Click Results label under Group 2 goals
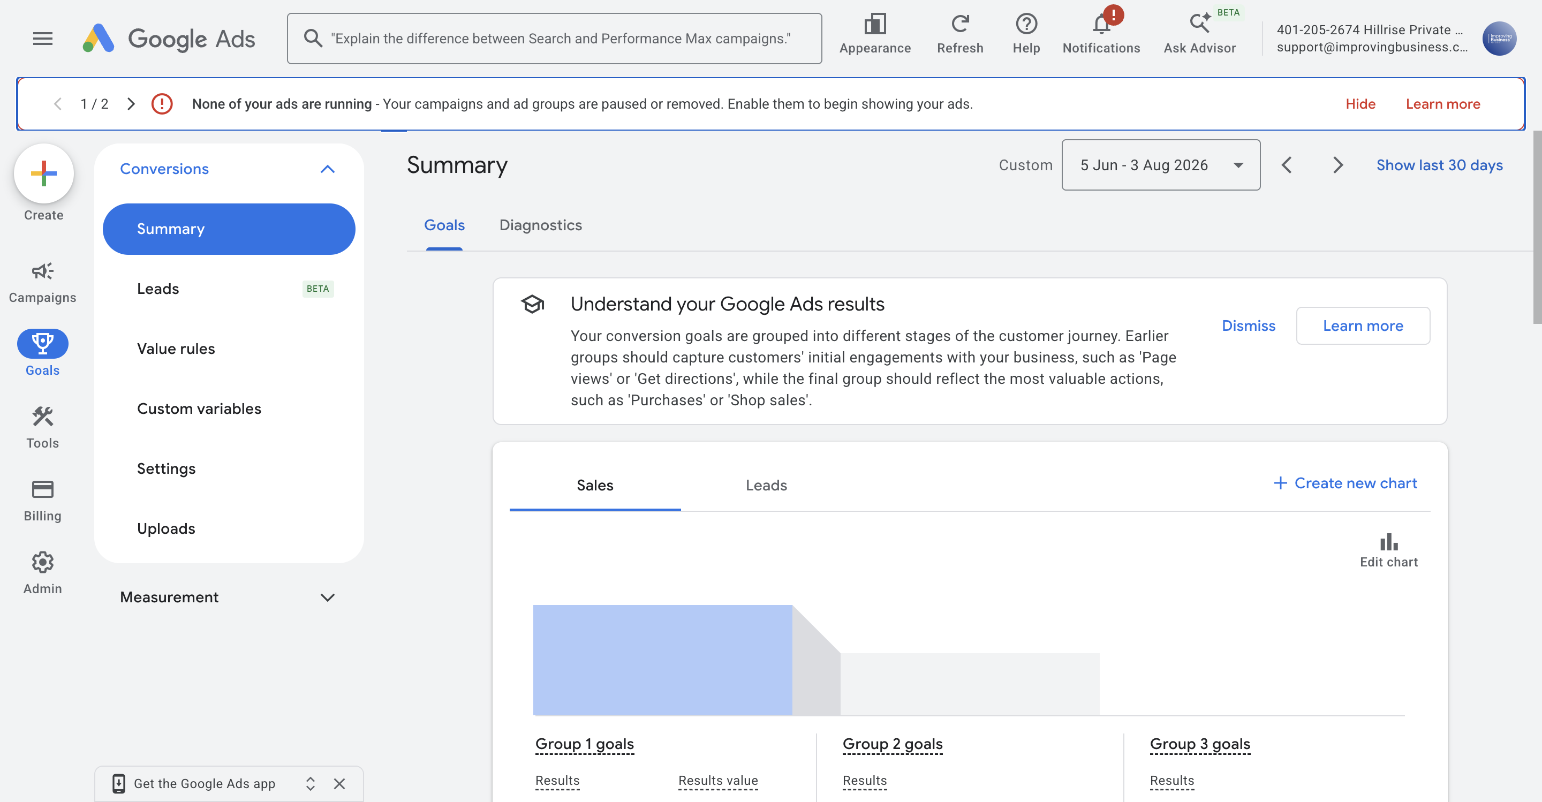Screen dimensions: 1542x802 pyautogui.click(x=864, y=781)
